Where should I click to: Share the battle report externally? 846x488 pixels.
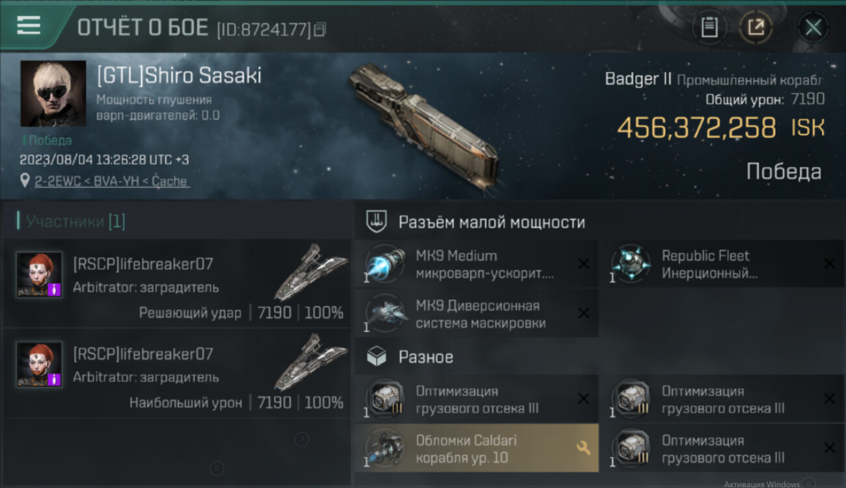point(756,27)
